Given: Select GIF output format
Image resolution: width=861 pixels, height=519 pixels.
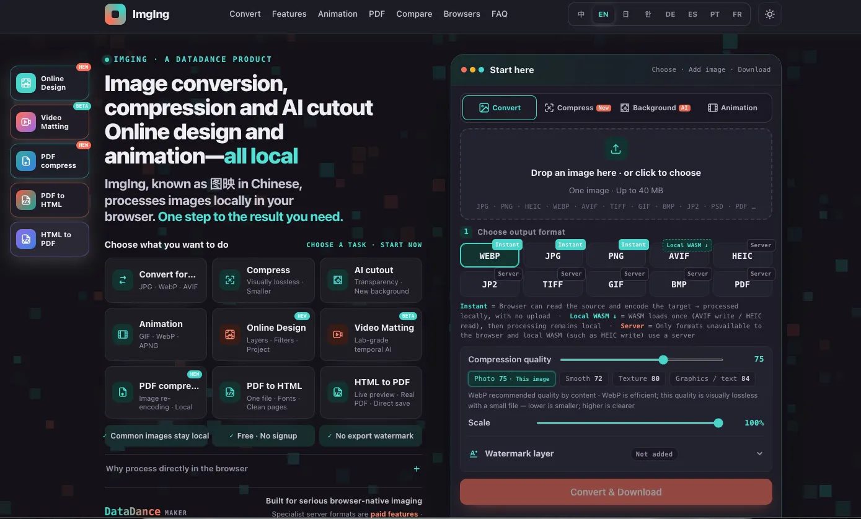Looking at the screenshot, I should [x=616, y=284].
